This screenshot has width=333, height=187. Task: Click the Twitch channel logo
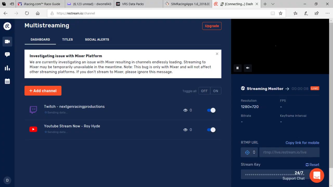tap(33, 110)
